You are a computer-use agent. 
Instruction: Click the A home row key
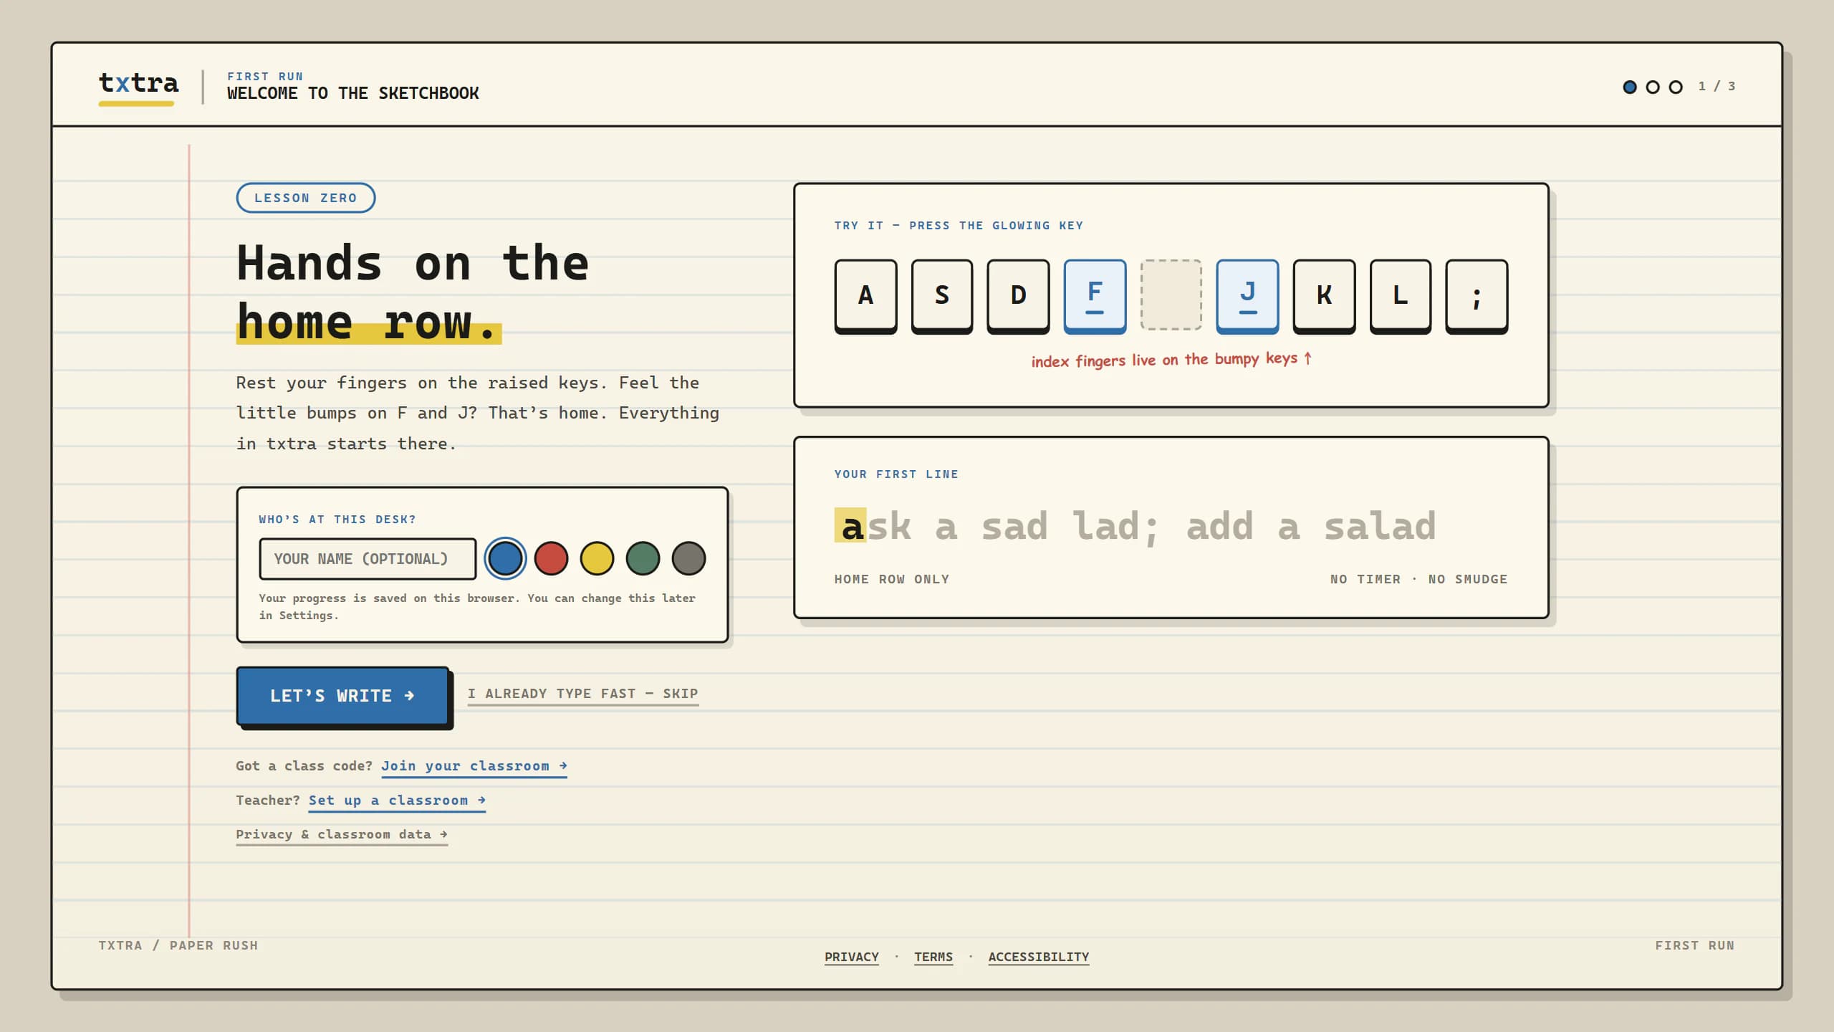tap(865, 296)
